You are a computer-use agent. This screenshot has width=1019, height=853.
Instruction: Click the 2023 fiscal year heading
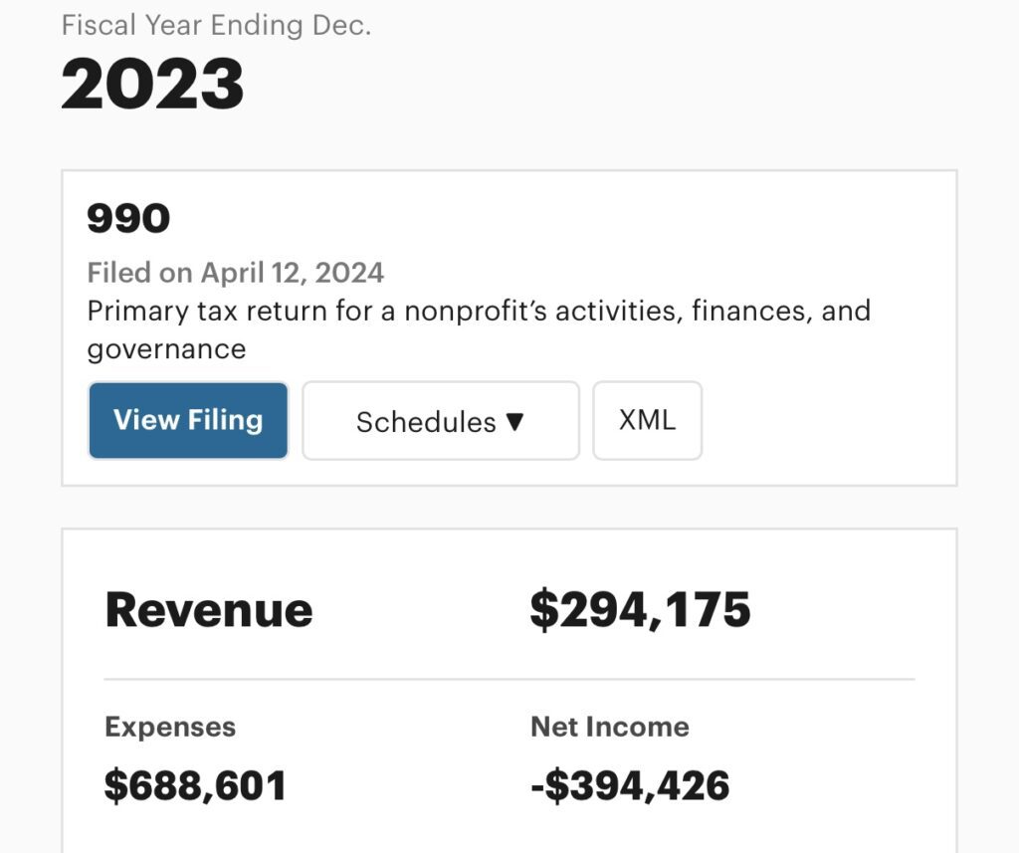click(152, 84)
